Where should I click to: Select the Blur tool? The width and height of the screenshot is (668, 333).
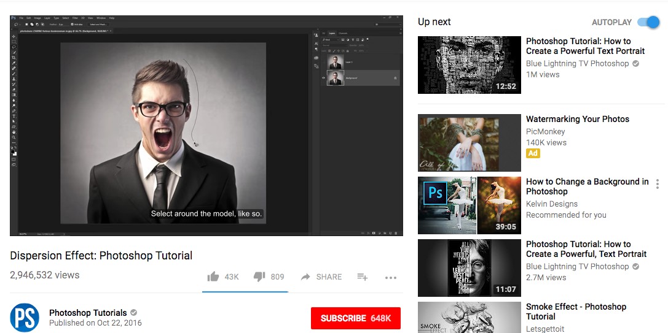(14, 101)
